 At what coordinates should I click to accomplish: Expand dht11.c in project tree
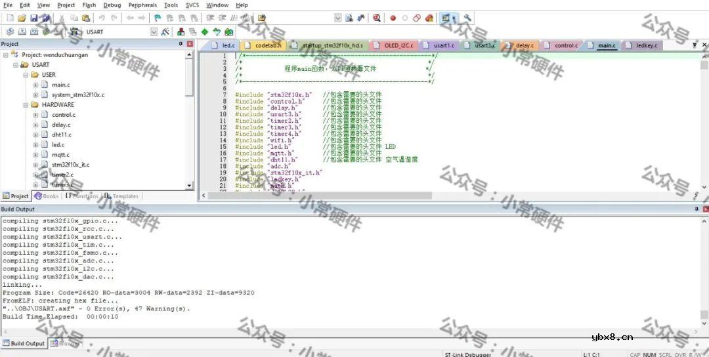35,135
